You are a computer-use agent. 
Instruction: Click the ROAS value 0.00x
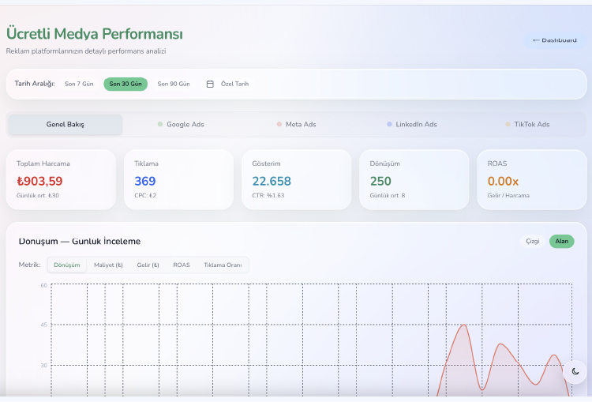coord(503,182)
